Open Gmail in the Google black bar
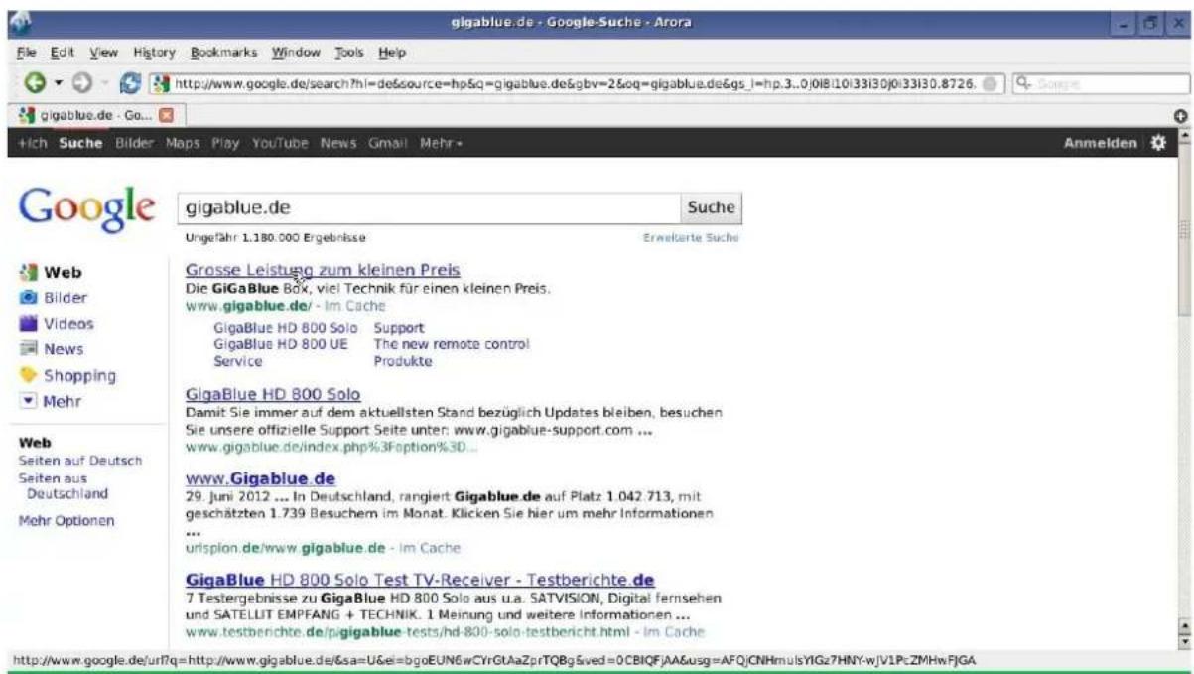The image size is (1194, 674). click(388, 143)
